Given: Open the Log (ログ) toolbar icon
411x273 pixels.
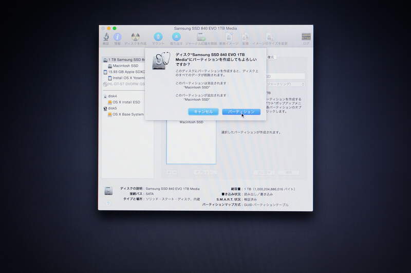Looking at the screenshot, I should pyautogui.click(x=306, y=37).
